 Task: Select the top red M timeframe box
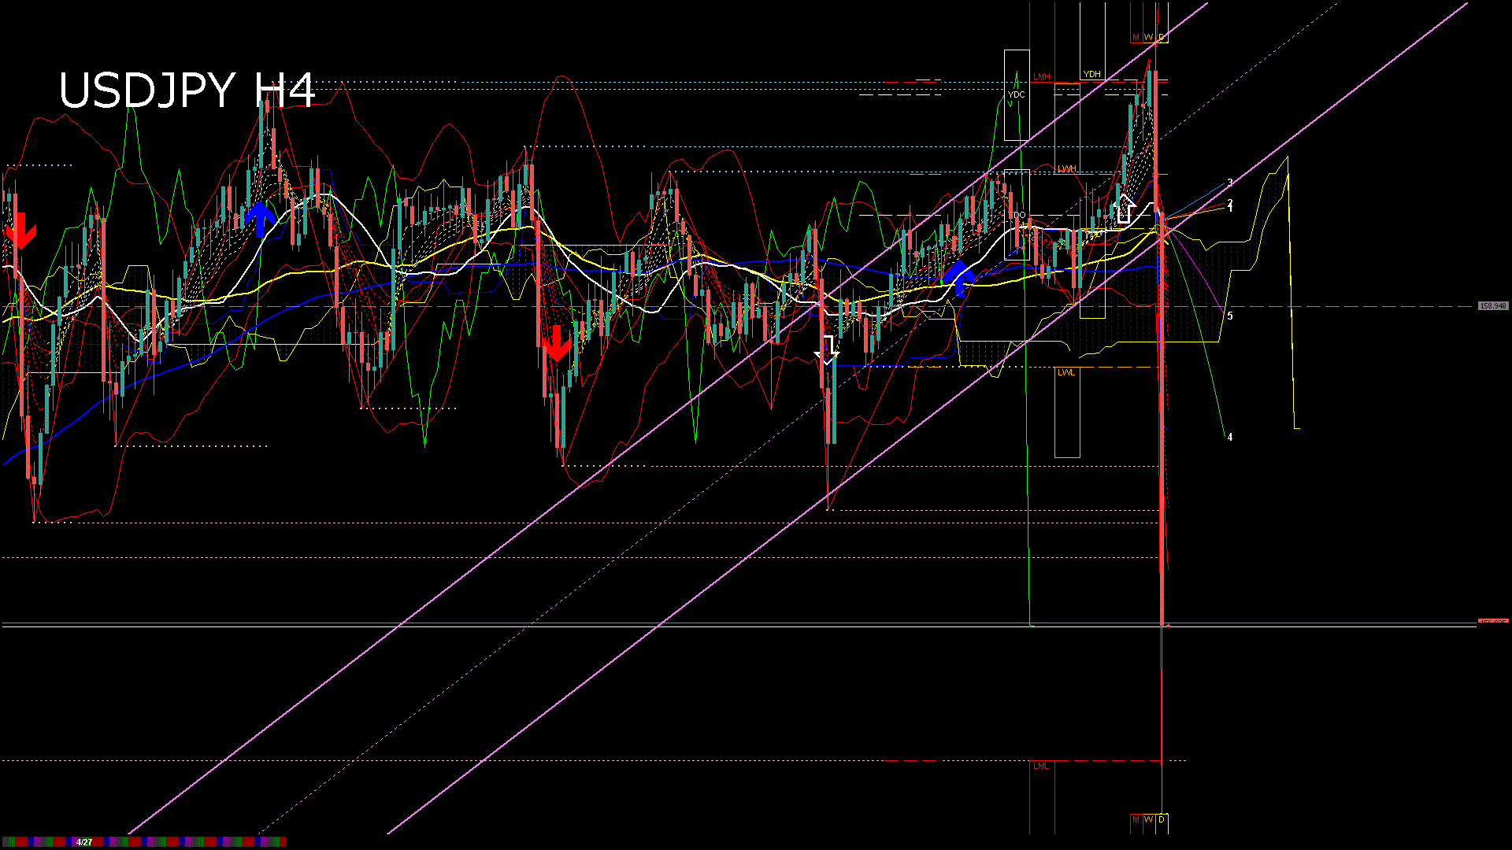tap(1136, 38)
